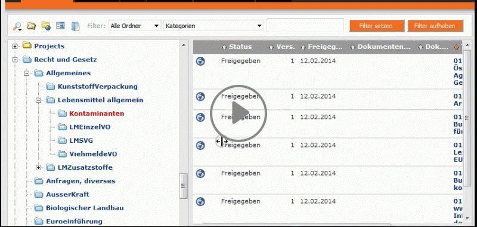Click the Filter aufheben button

(435, 26)
